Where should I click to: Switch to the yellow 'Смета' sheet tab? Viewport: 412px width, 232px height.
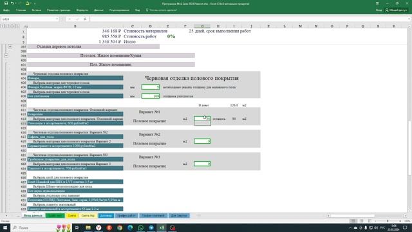[x=71, y=215]
